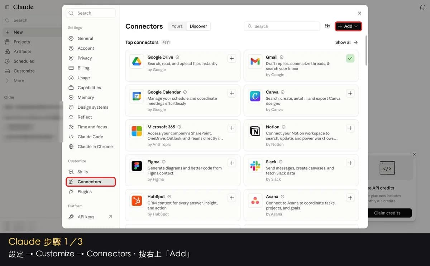Open Scheduled in Claude sidebar
Viewport: 430px width, 266px height.
point(32,61)
